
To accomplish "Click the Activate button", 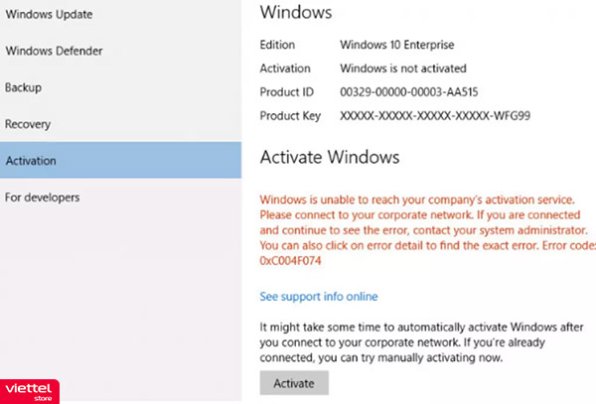I will 294,383.
